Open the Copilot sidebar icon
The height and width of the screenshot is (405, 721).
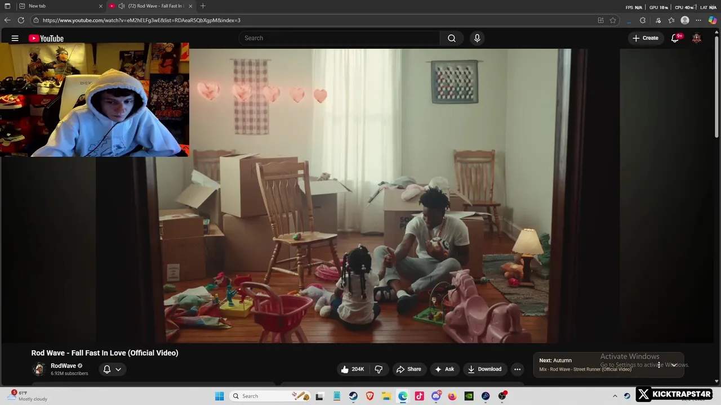pos(713,20)
